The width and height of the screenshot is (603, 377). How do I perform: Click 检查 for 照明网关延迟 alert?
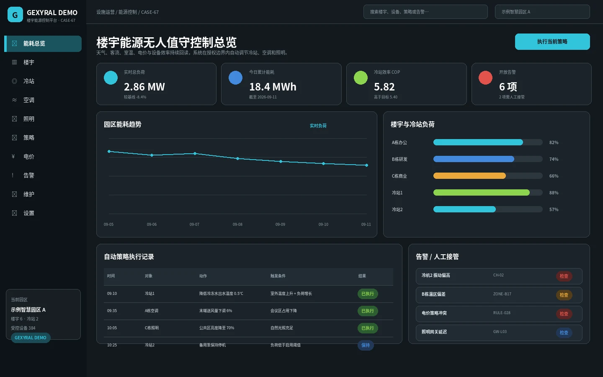tap(564, 333)
